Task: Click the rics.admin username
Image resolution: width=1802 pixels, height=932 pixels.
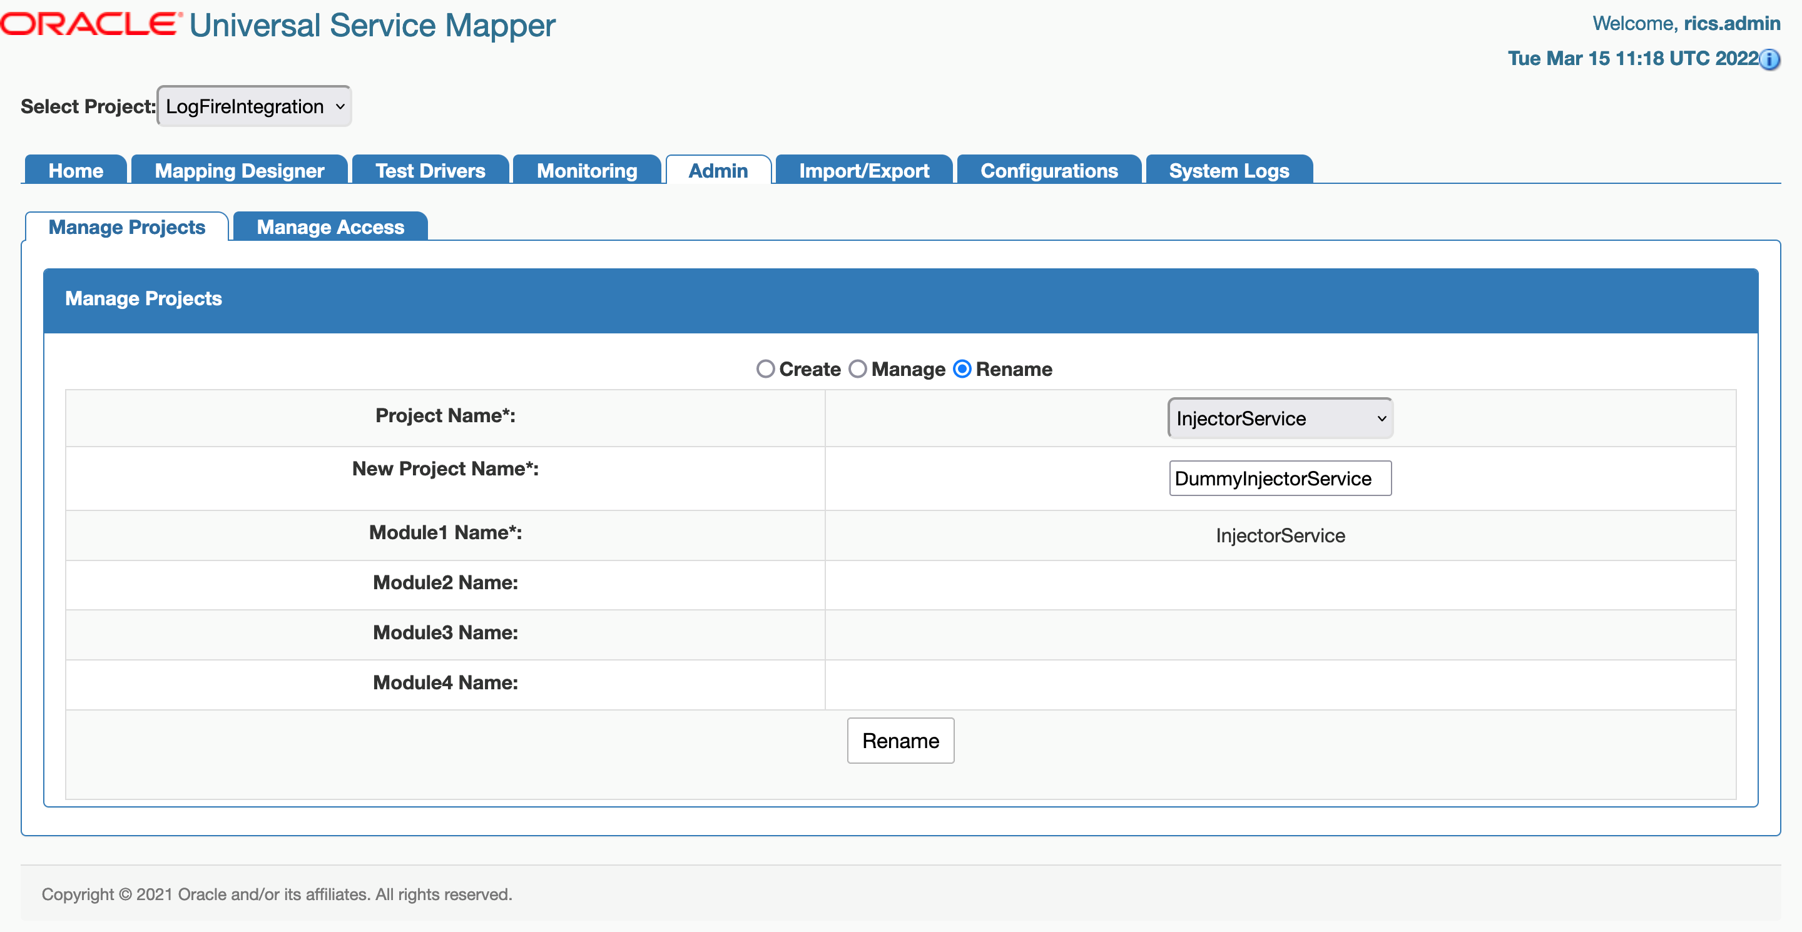Action: coord(1731,23)
